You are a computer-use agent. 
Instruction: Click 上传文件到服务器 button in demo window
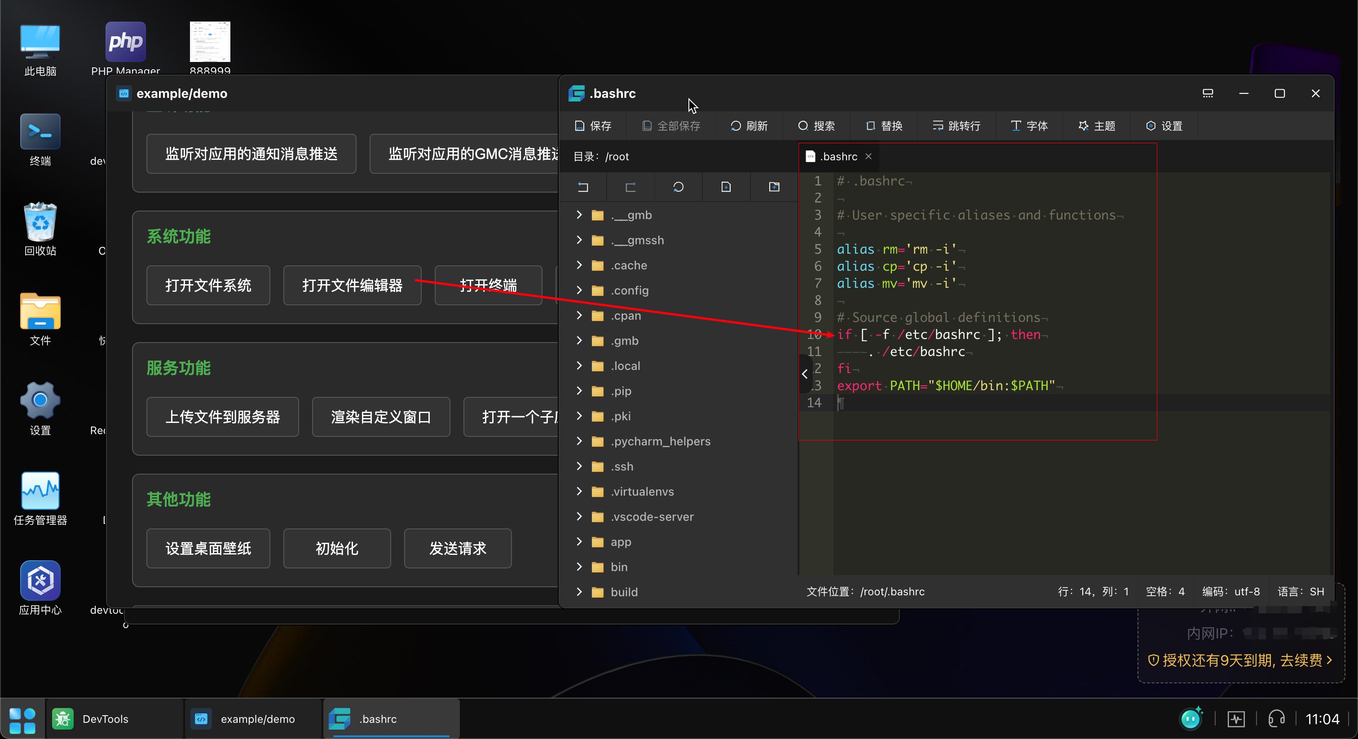(222, 417)
